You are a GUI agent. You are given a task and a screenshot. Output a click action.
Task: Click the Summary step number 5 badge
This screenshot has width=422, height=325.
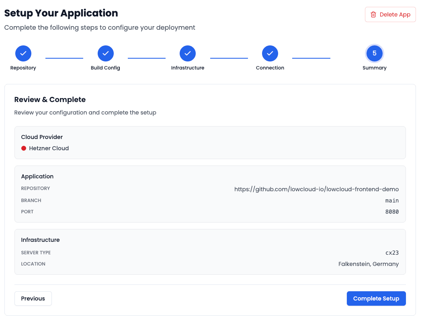click(x=374, y=53)
